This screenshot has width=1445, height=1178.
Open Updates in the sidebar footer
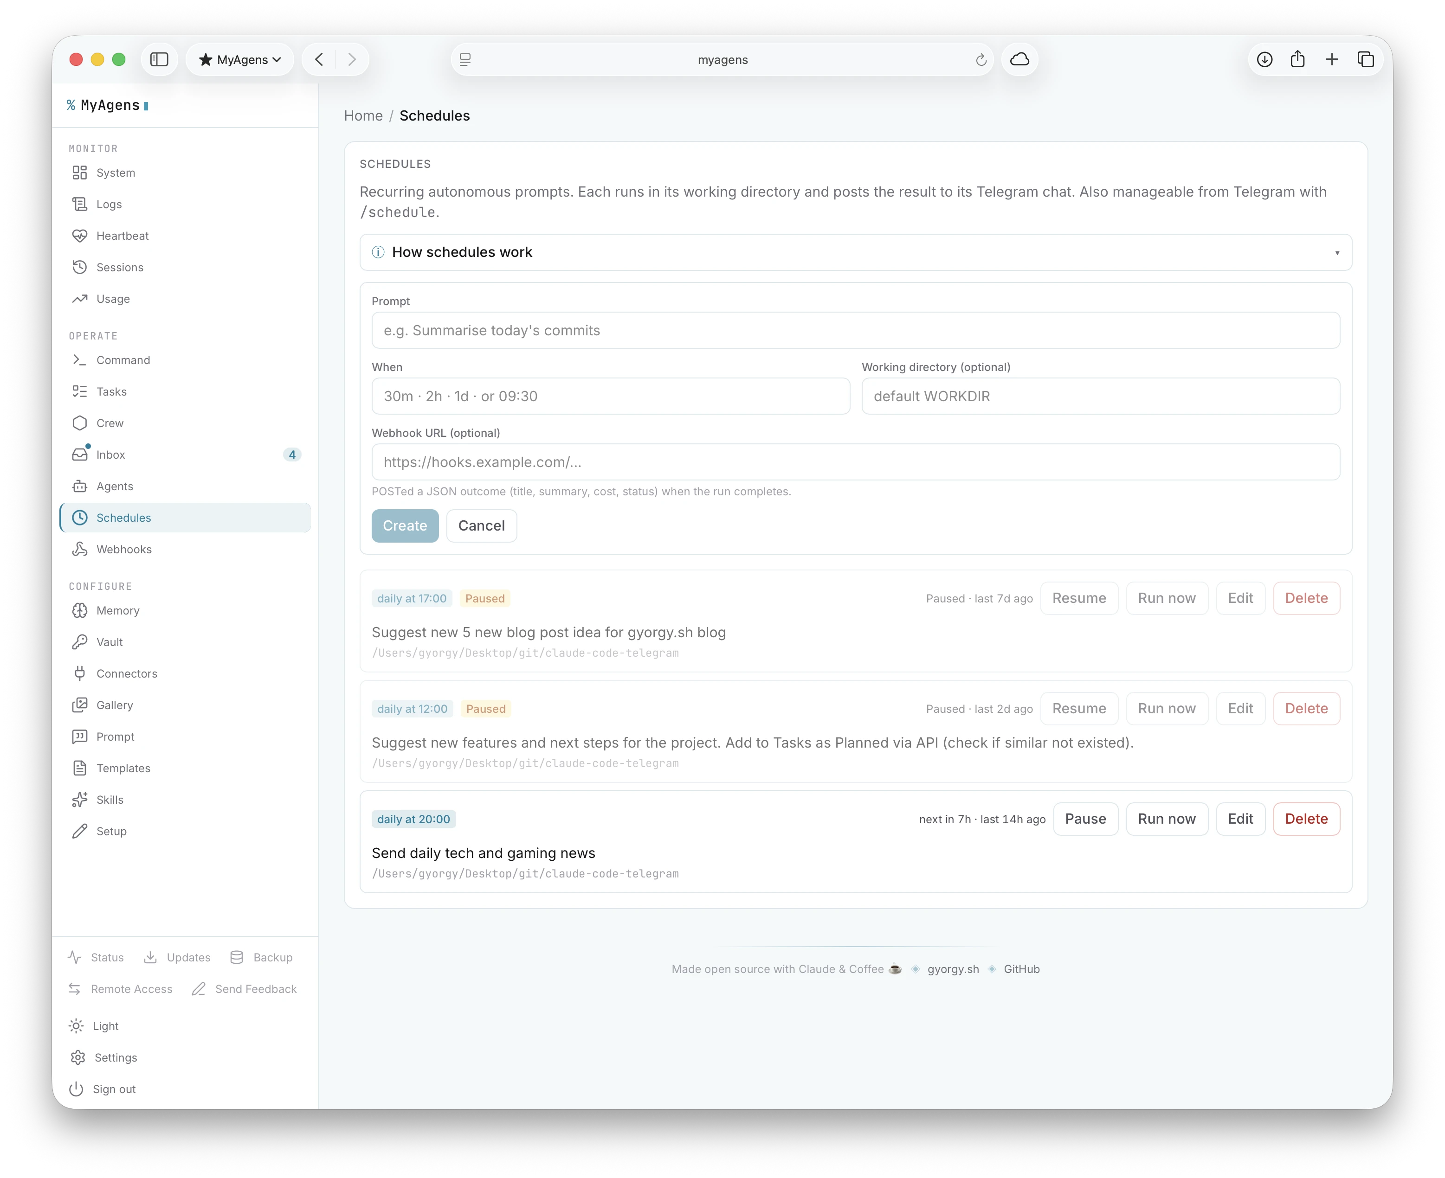pyautogui.click(x=177, y=957)
